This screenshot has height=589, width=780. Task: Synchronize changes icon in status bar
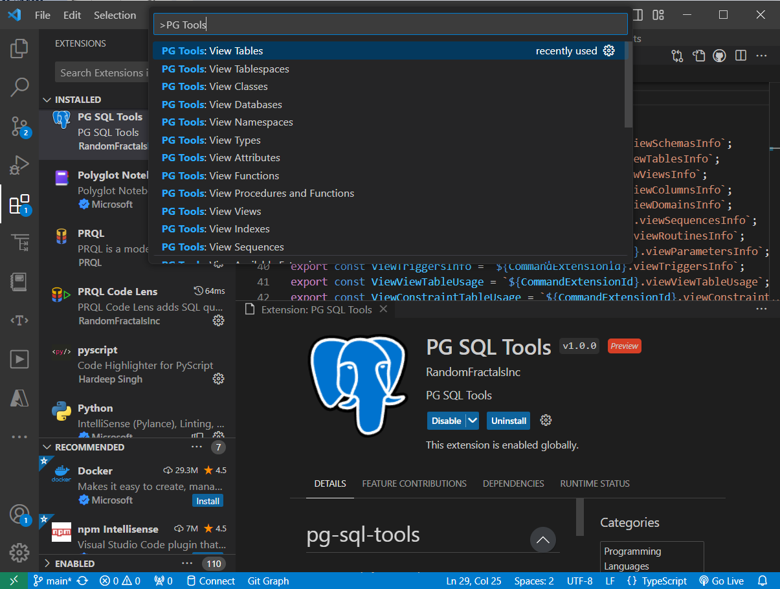82,581
